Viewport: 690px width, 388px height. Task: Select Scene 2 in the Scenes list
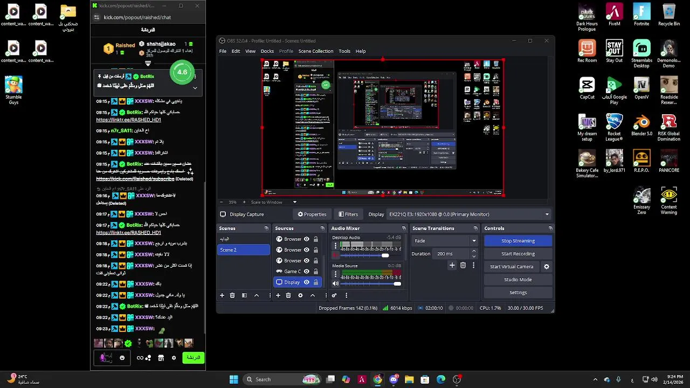(x=243, y=250)
